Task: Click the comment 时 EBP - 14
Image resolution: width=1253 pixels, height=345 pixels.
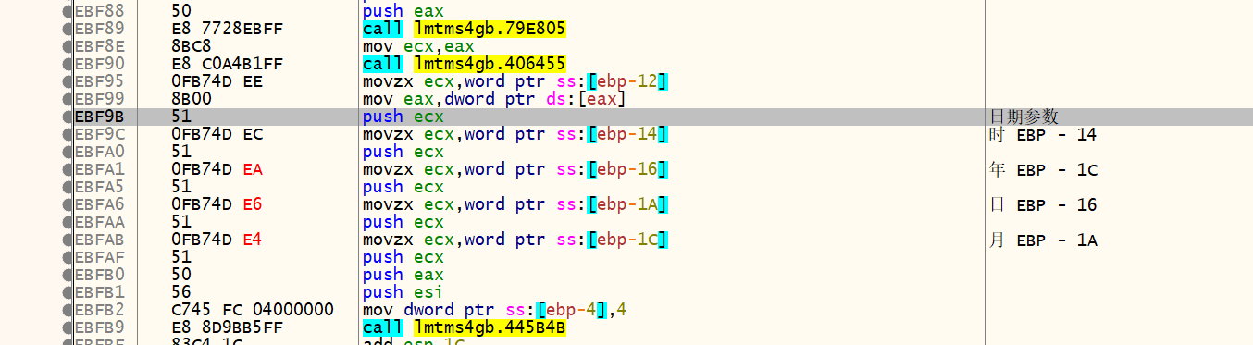Action: coord(1043,135)
